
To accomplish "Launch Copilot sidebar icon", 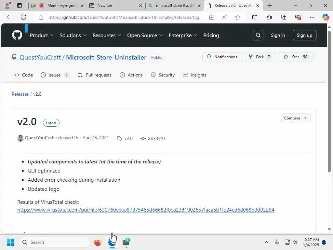I will pos(326,17).
